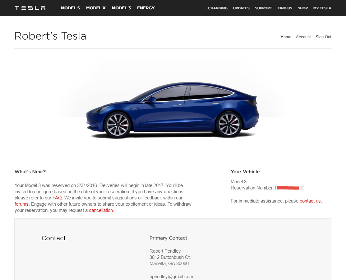Open the Model S menu item

[x=70, y=8]
